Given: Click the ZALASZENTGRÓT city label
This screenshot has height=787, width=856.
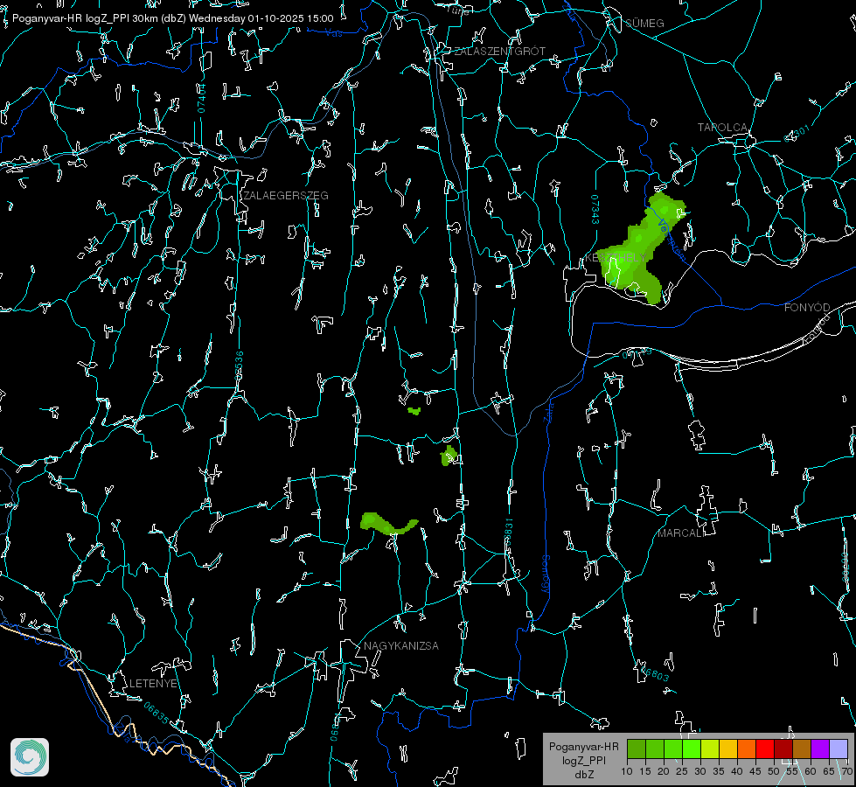Looking at the screenshot, I should pyautogui.click(x=499, y=52).
